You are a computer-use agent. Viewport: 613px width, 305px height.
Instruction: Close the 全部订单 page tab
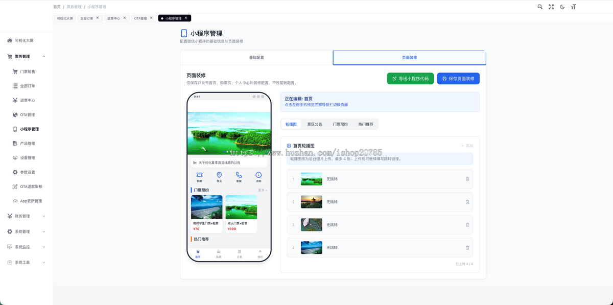[x=98, y=18]
